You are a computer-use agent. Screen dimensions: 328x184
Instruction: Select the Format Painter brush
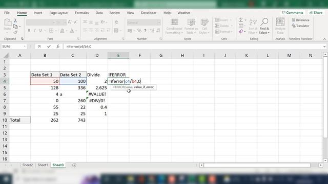click(15, 32)
